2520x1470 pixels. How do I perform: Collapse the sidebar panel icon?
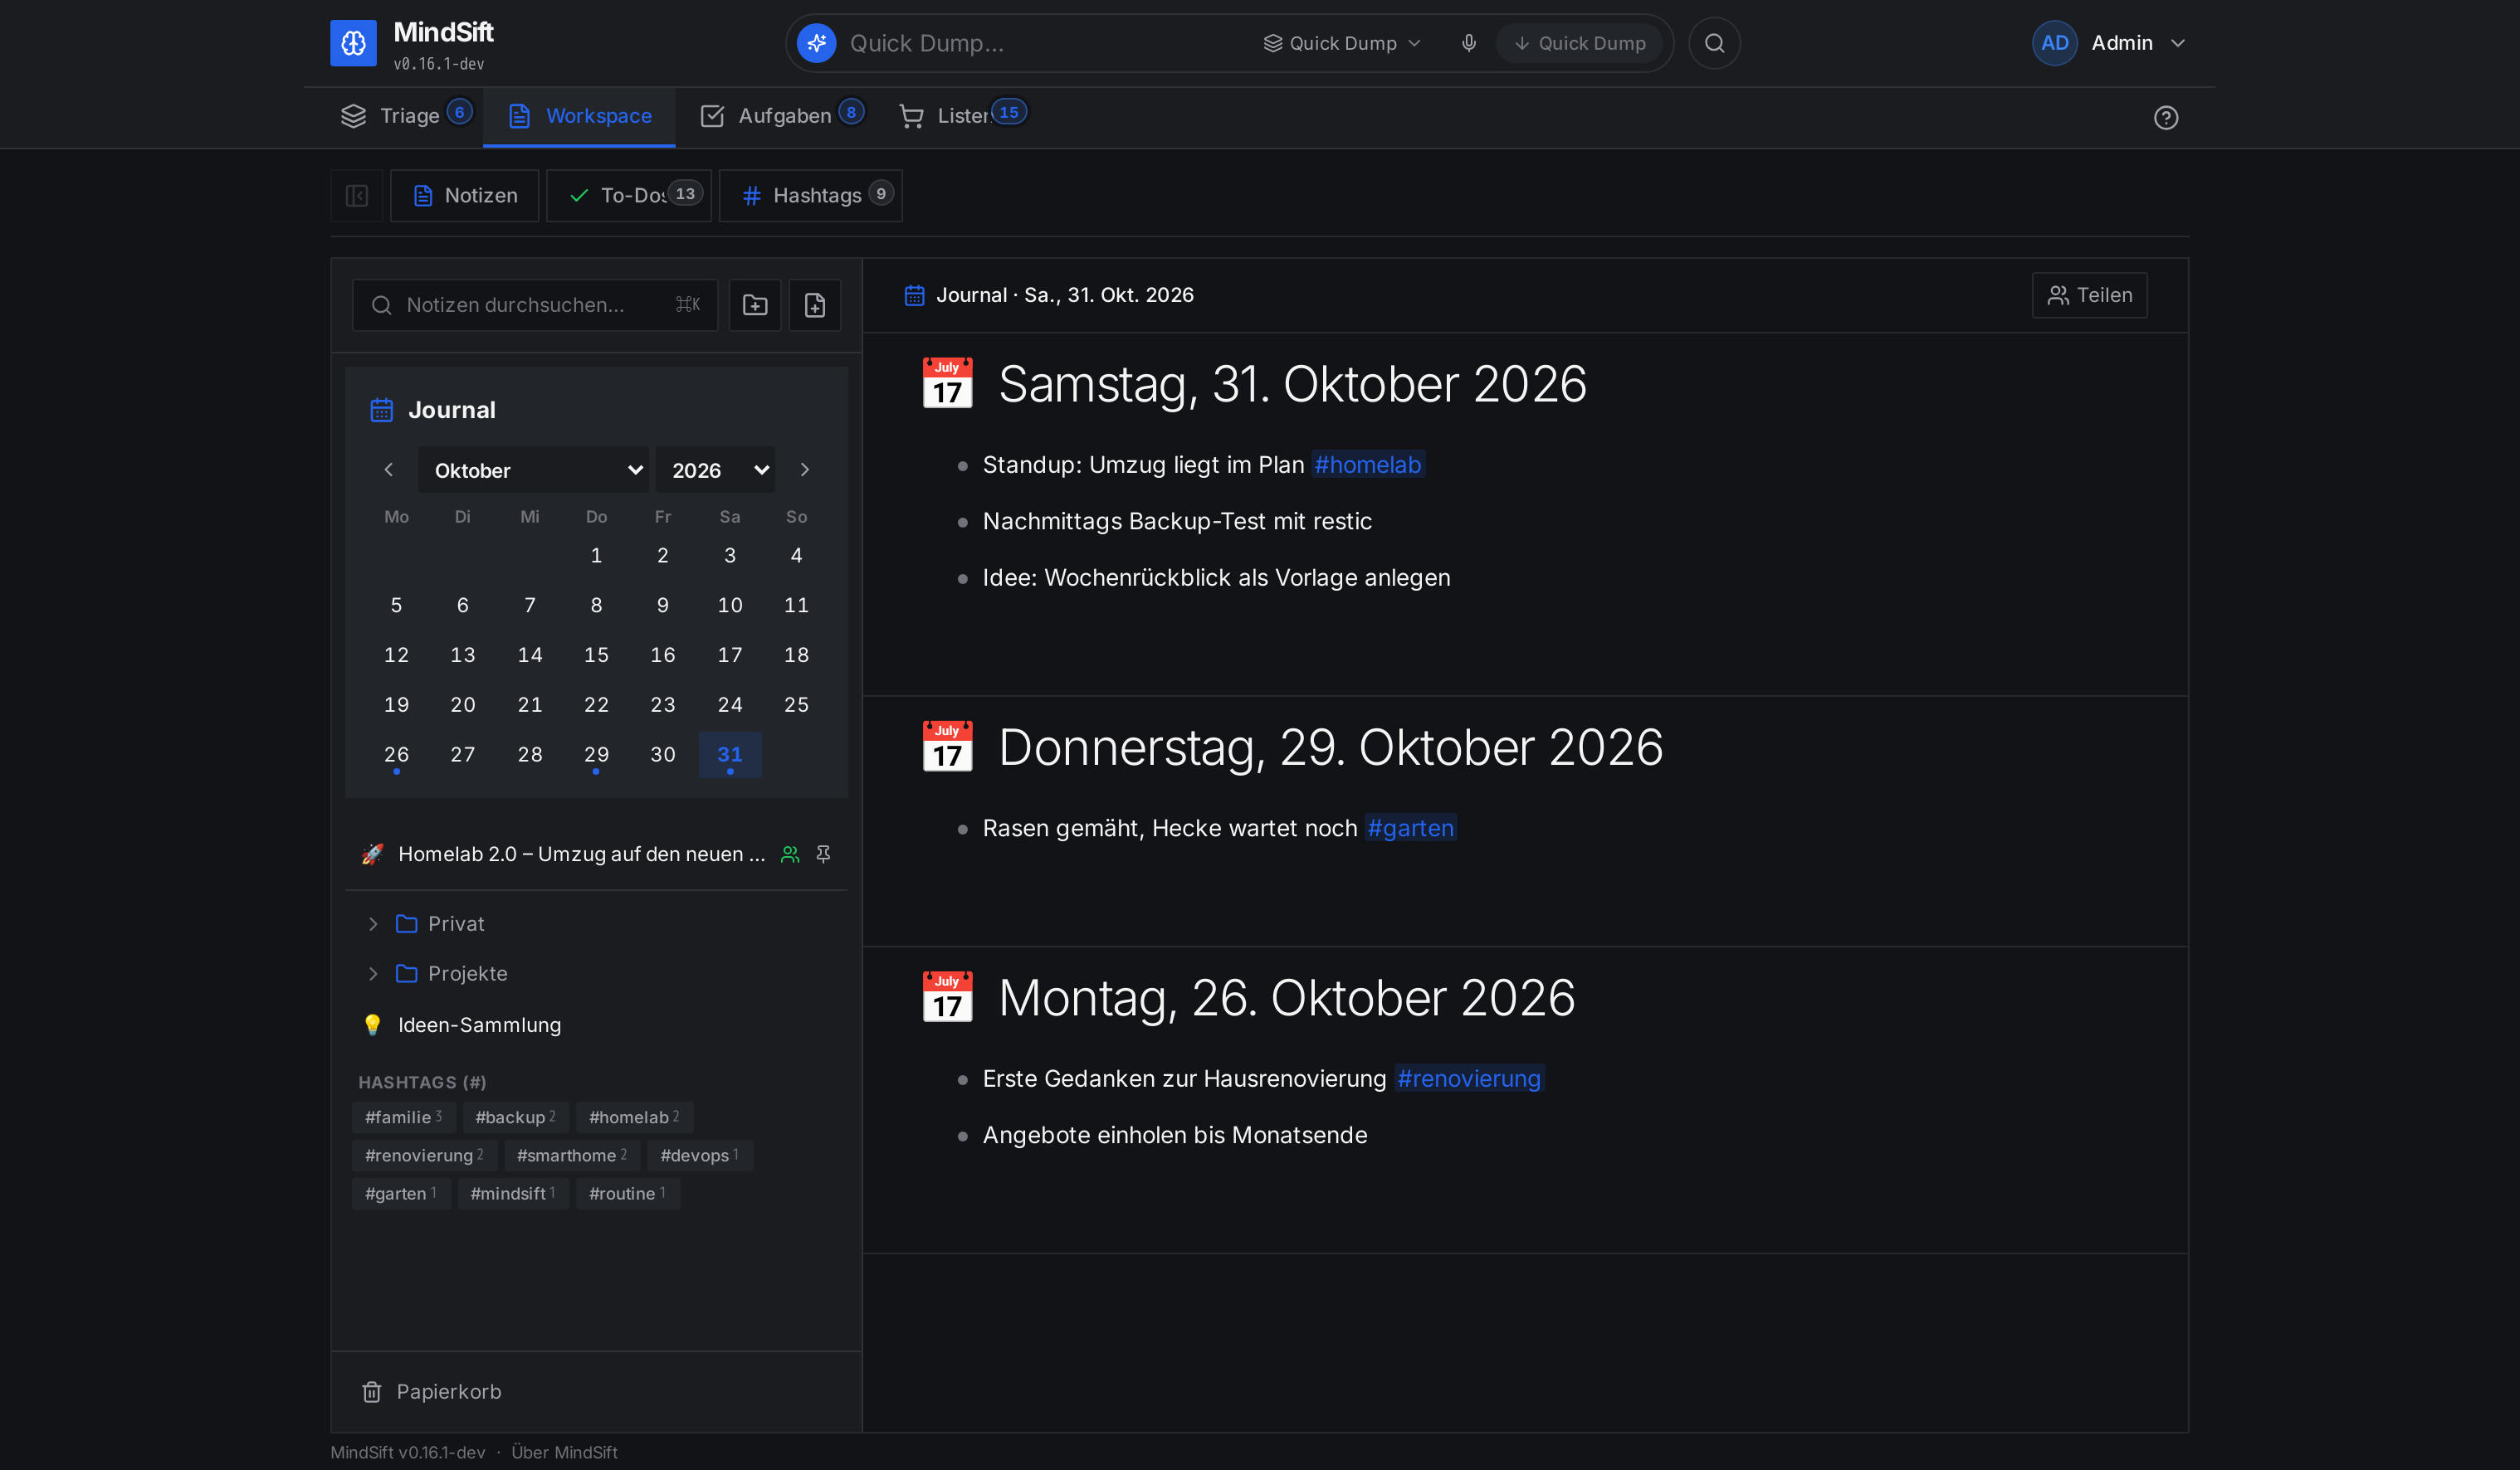tap(357, 196)
